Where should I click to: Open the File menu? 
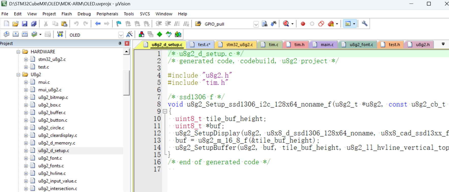click(5, 14)
